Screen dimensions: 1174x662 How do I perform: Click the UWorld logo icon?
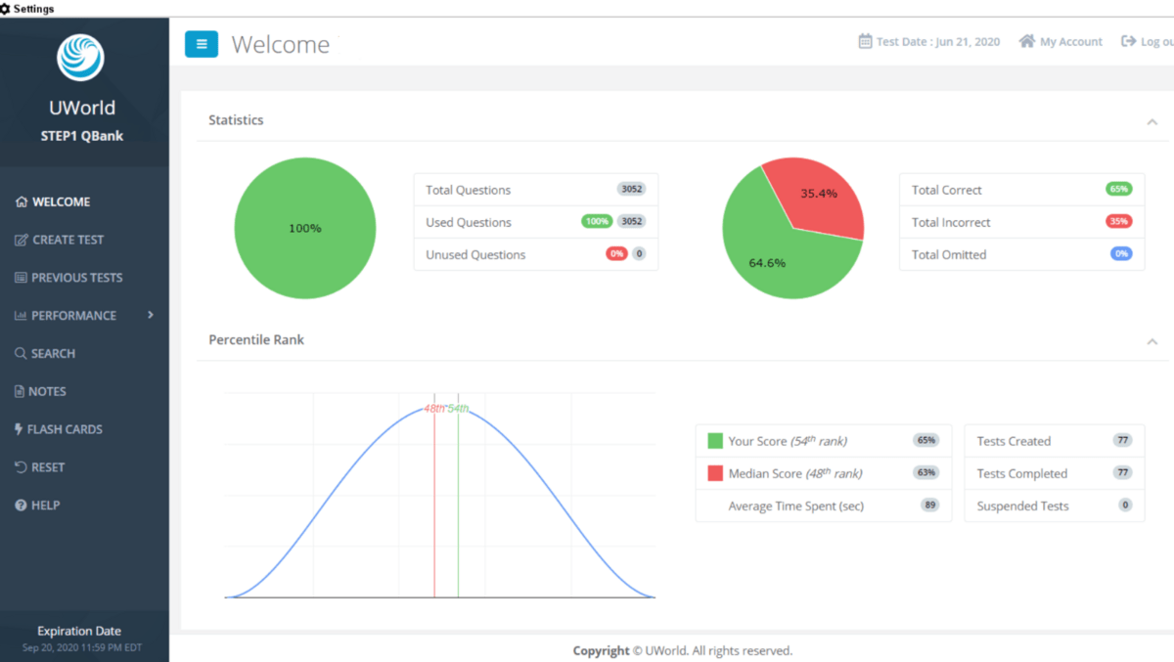tap(80, 58)
